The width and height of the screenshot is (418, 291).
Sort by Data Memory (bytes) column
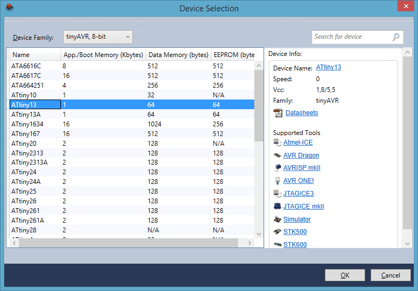click(178, 55)
